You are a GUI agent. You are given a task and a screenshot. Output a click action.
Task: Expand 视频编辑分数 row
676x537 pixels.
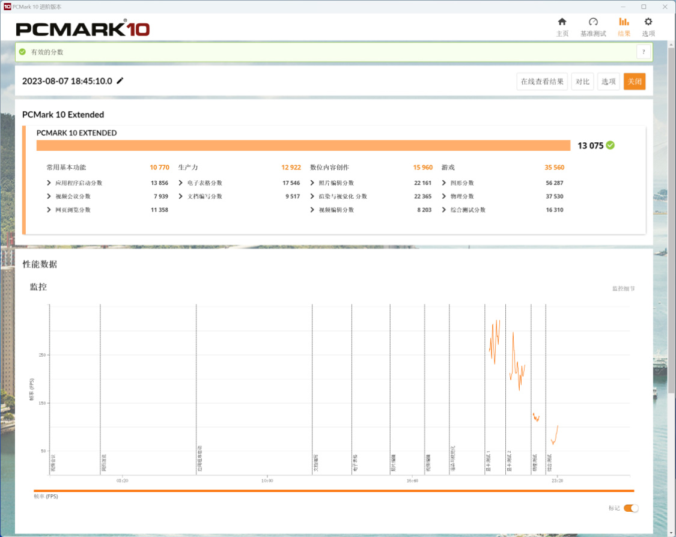(x=312, y=210)
